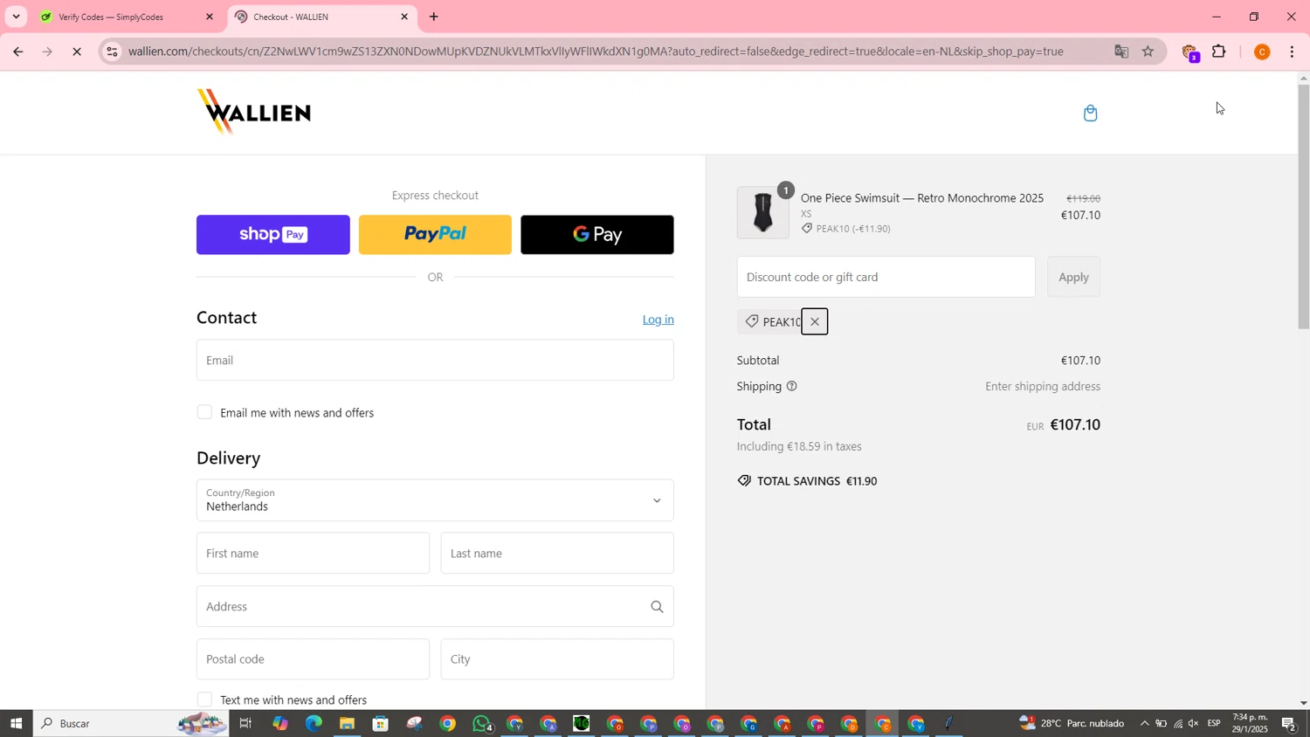Open the tab search dropdown arrow
This screenshot has height=737, width=1310.
click(16, 17)
